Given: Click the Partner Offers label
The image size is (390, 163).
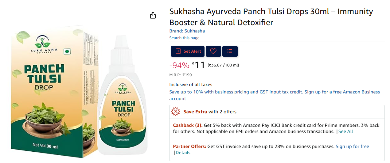Looking at the screenshot, I should pyautogui.click(x=189, y=146).
